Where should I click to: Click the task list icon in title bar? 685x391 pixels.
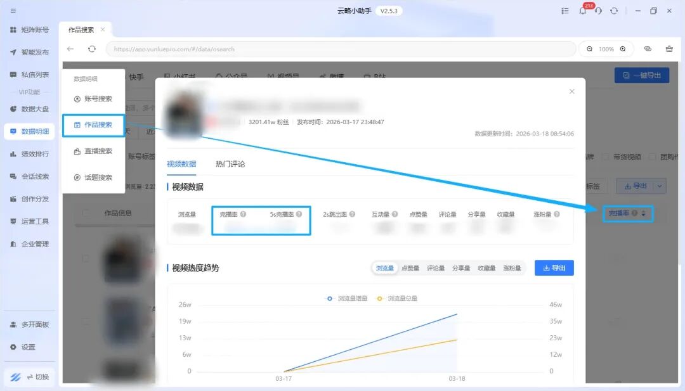[565, 11]
